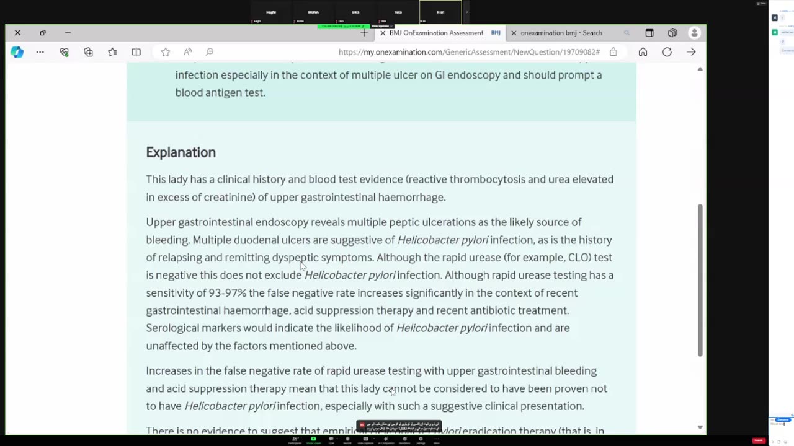Close the onexamination bmj Search tab
Image resolution: width=794 pixels, height=446 pixels.
[514, 33]
